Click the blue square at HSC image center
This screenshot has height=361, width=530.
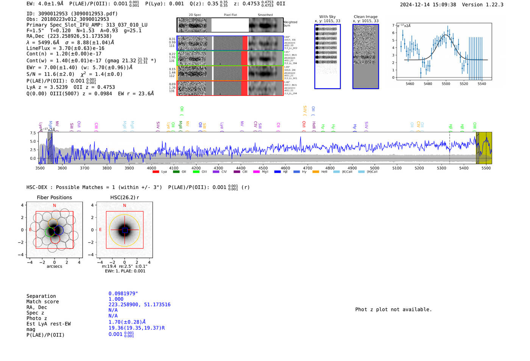(125, 230)
